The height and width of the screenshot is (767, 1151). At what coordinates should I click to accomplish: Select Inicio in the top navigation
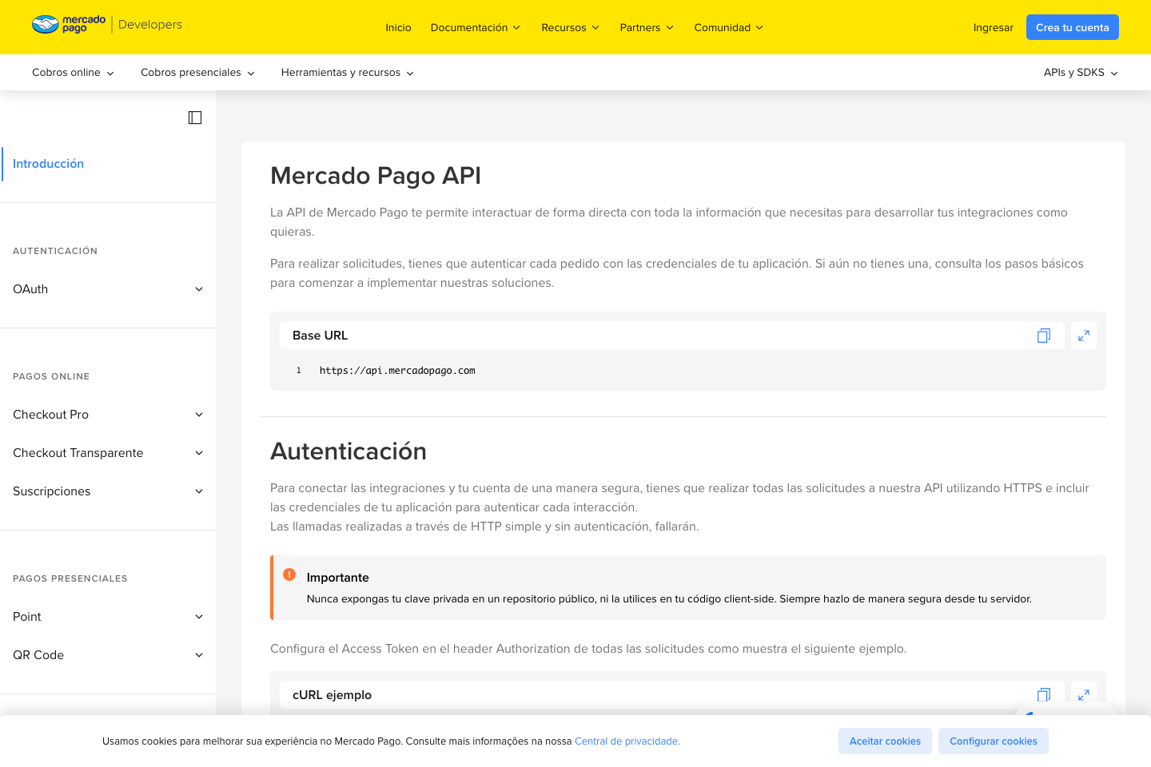(x=398, y=26)
